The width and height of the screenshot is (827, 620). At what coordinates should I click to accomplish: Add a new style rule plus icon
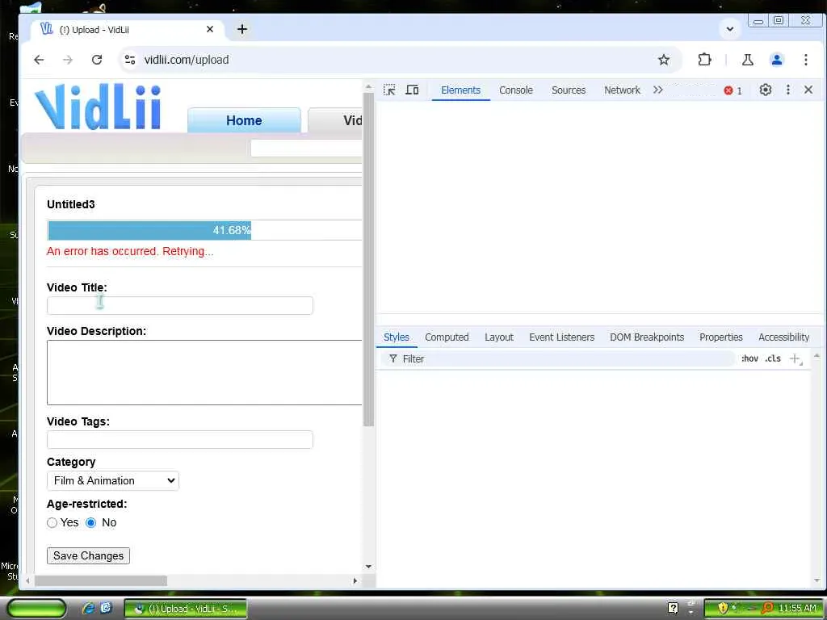click(x=795, y=359)
